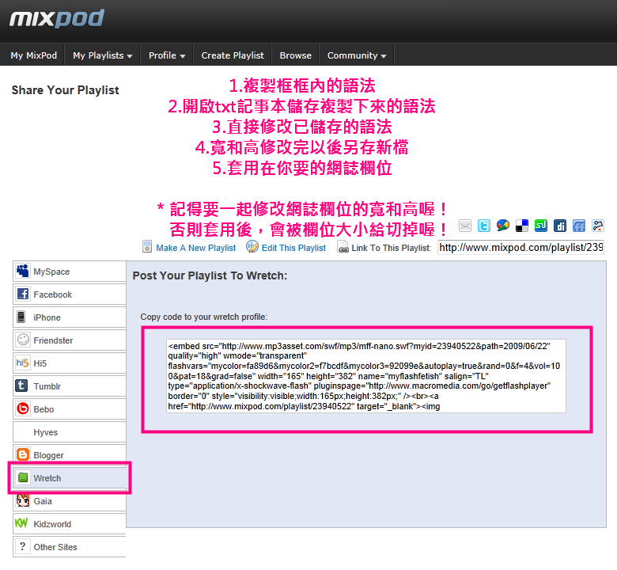Expand the My Playlists dropdown arrow
The image size is (617, 570).
(x=130, y=56)
